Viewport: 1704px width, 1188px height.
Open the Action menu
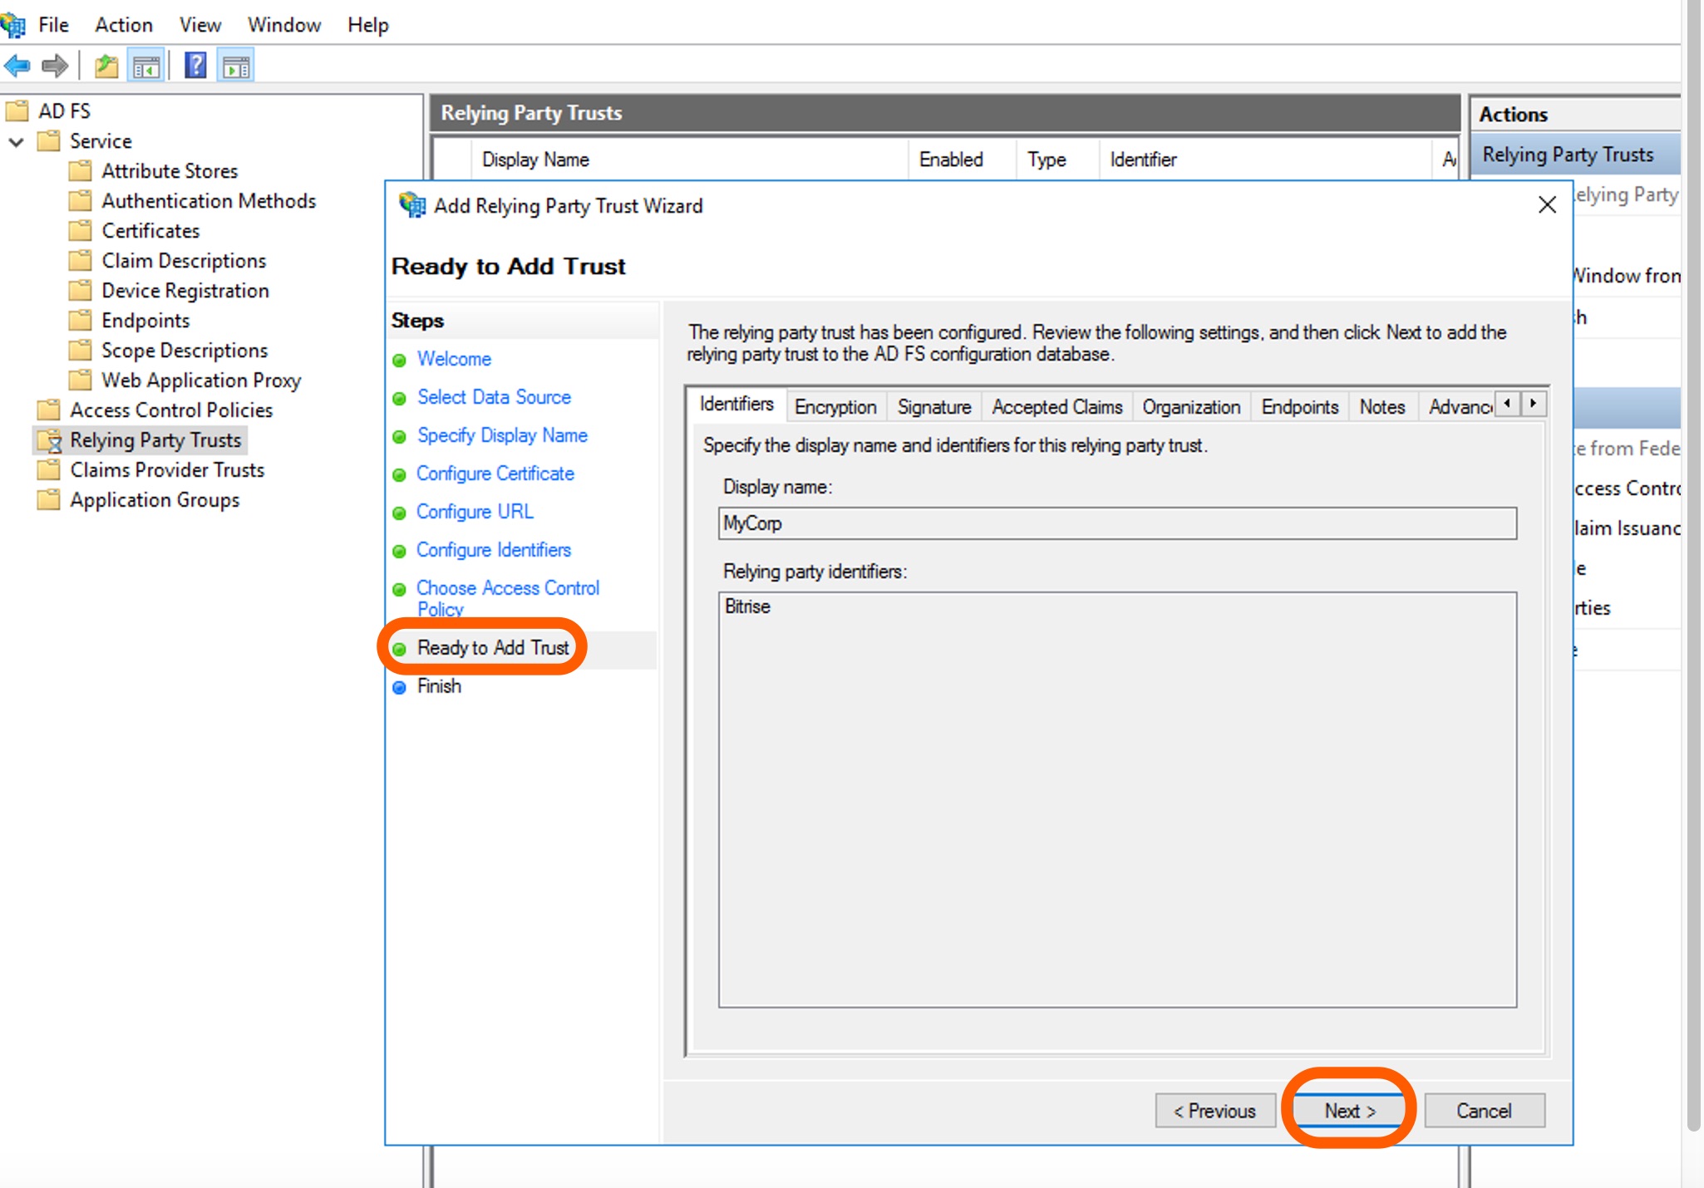[x=123, y=25]
